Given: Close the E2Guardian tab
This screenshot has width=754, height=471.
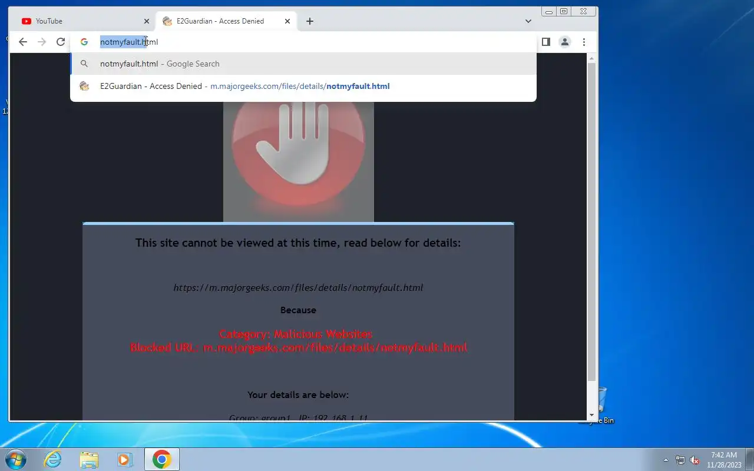Looking at the screenshot, I should [x=287, y=21].
